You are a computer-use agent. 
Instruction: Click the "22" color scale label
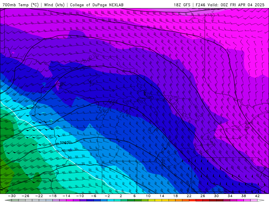pos(189,196)
